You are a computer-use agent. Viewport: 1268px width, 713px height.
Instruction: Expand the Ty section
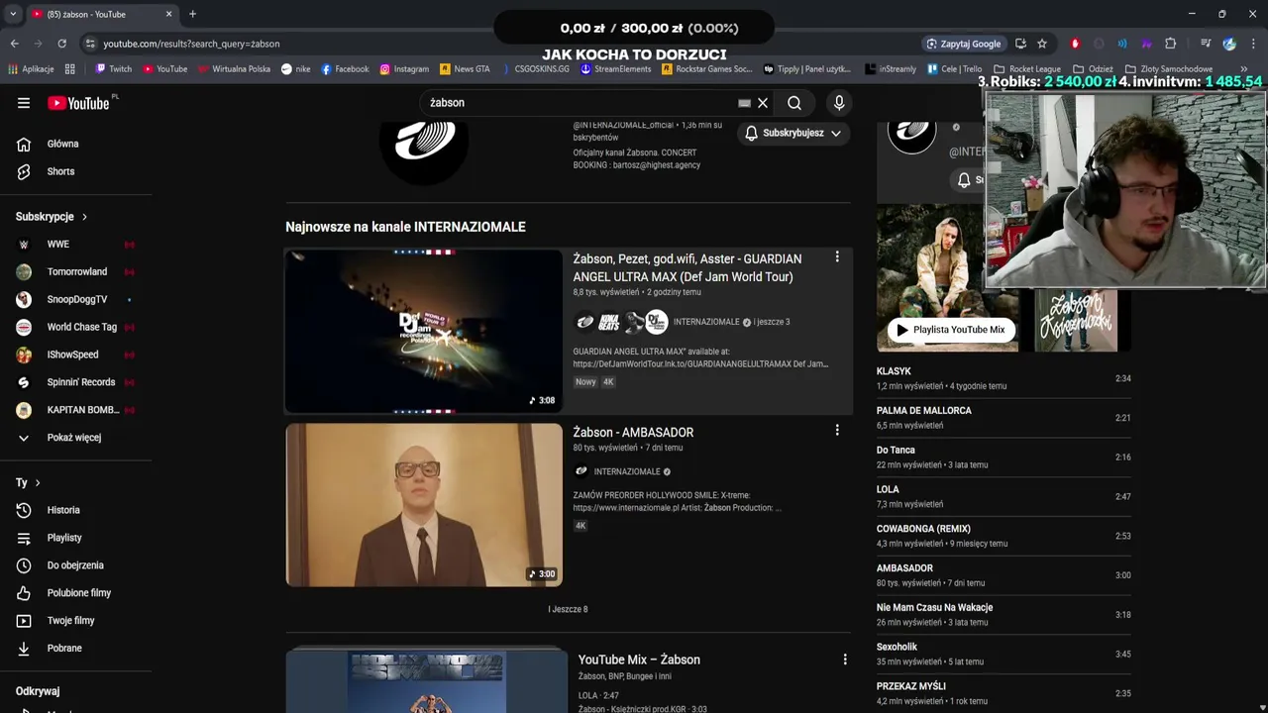click(28, 482)
